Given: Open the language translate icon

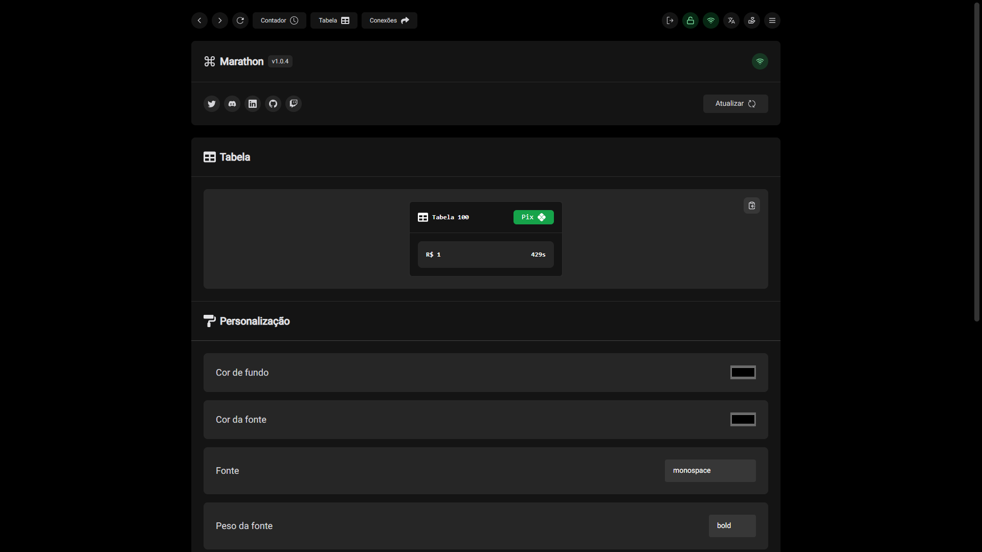Looking at the screenshot, I should pyautogui.click(x=731, y=20).
